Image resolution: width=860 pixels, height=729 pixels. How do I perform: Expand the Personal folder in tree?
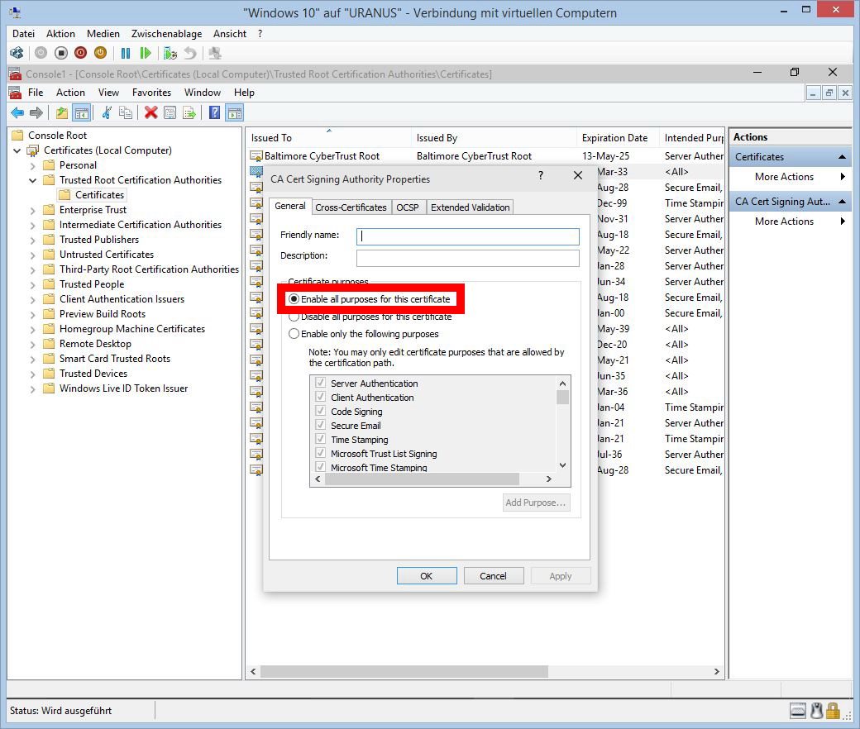coord(33,165)
